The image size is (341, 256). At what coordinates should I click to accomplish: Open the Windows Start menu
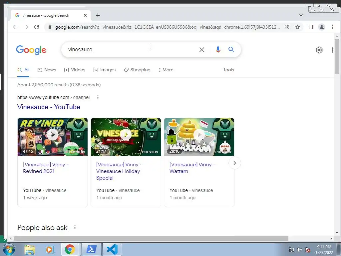tap(9, 249)
